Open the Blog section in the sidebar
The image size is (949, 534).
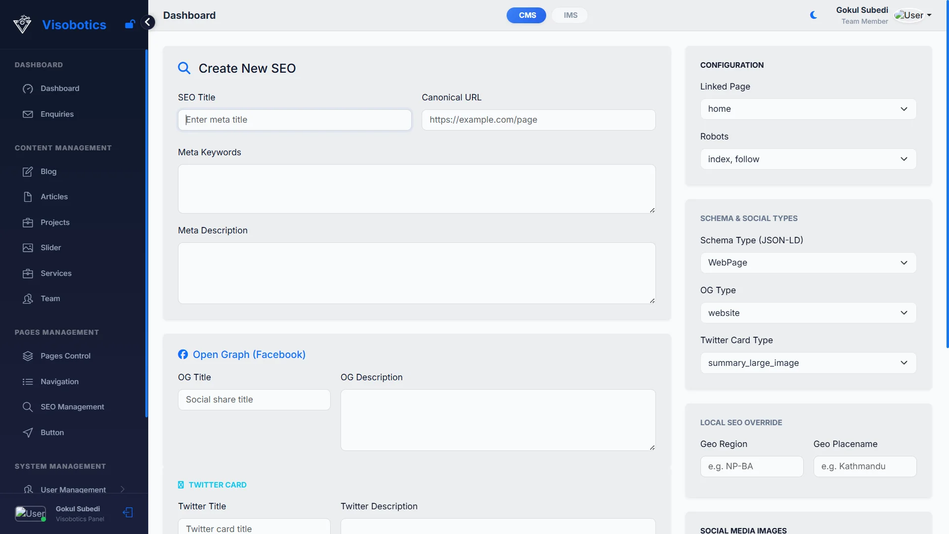click(x=48, y=172)
